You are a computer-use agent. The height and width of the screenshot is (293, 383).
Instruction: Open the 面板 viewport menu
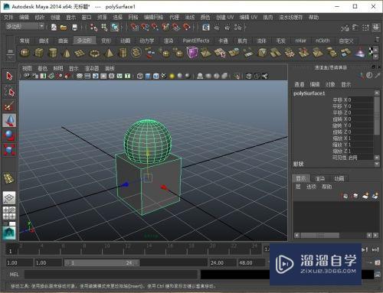pos(110,68)
